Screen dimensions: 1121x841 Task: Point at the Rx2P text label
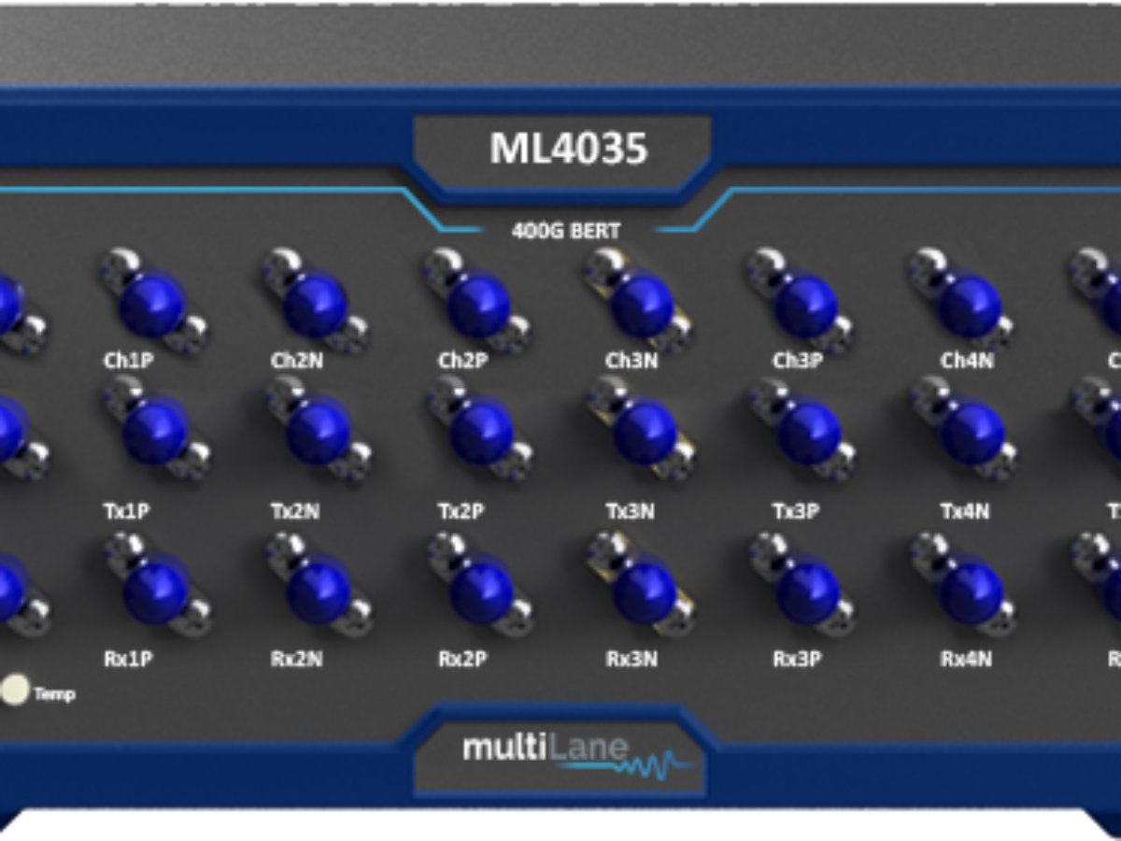pyautogui.click(x=462, y=659)
